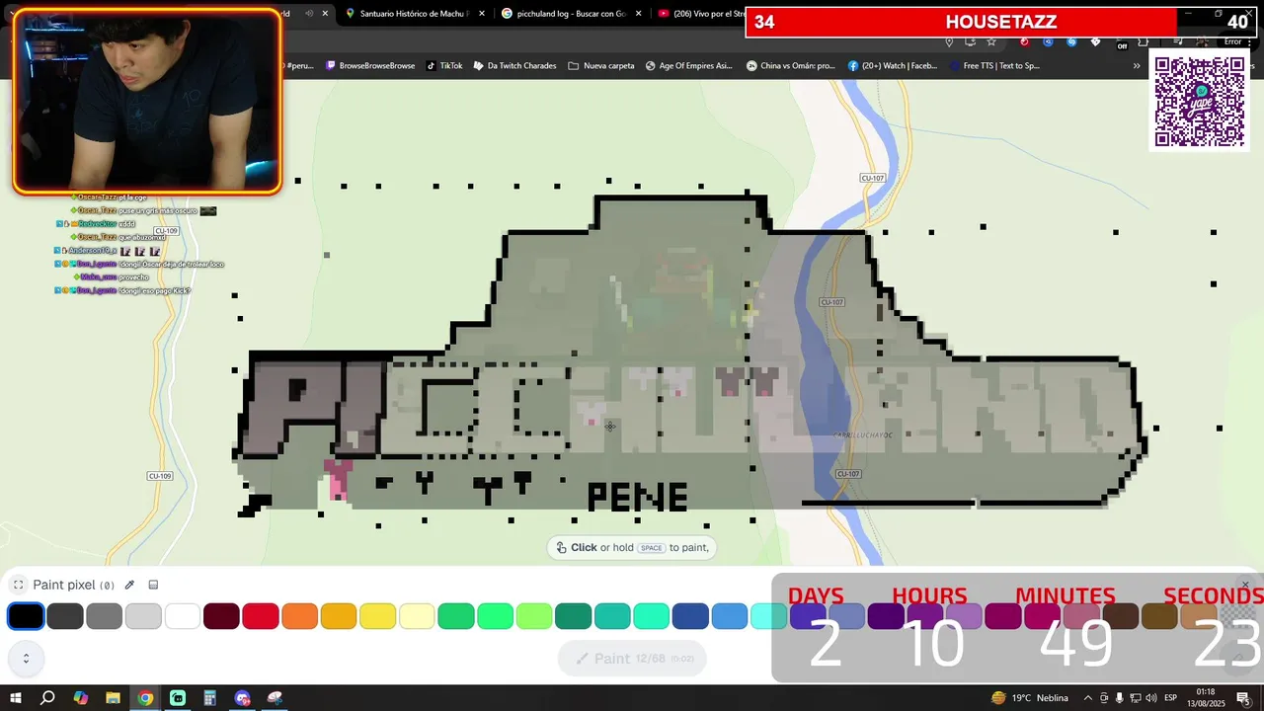Screen dimensions: 1264x711
Task: Show hidden system tray icons
Action: coord(1088,698)
